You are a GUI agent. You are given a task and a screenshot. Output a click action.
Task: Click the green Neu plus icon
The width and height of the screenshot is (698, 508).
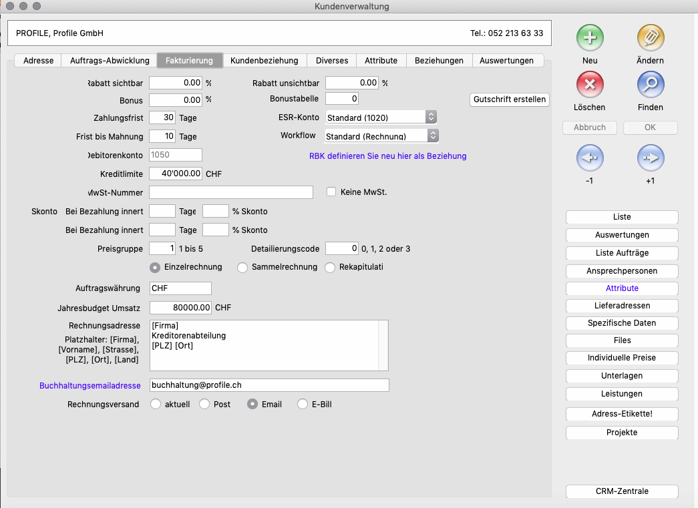(590, 38)
